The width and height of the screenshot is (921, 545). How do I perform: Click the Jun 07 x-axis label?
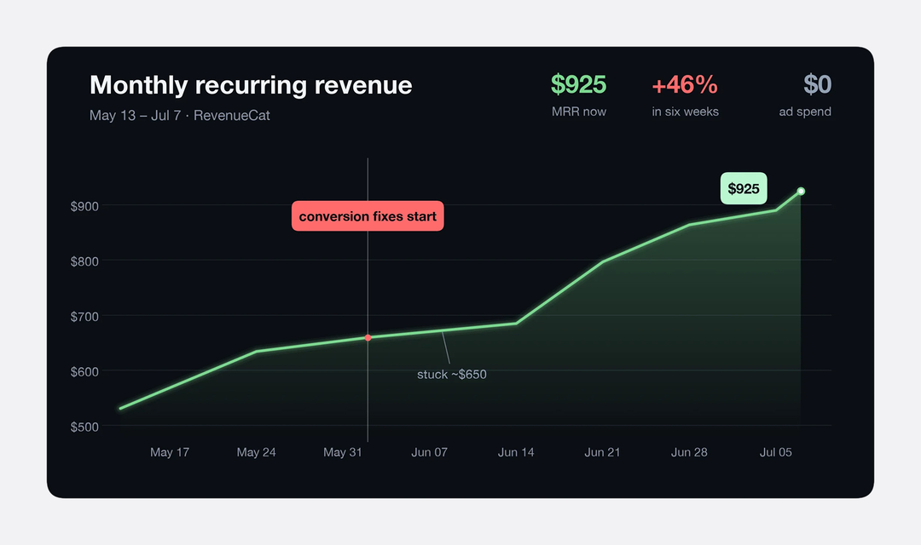point(429,452)
